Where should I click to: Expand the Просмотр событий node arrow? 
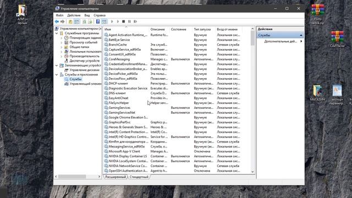[x=61, y=42]
